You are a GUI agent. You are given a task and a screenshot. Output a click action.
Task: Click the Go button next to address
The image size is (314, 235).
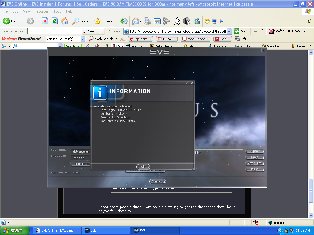tap(240, 31)
